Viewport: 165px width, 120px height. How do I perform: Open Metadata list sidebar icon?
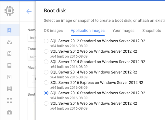click(9, 100)
